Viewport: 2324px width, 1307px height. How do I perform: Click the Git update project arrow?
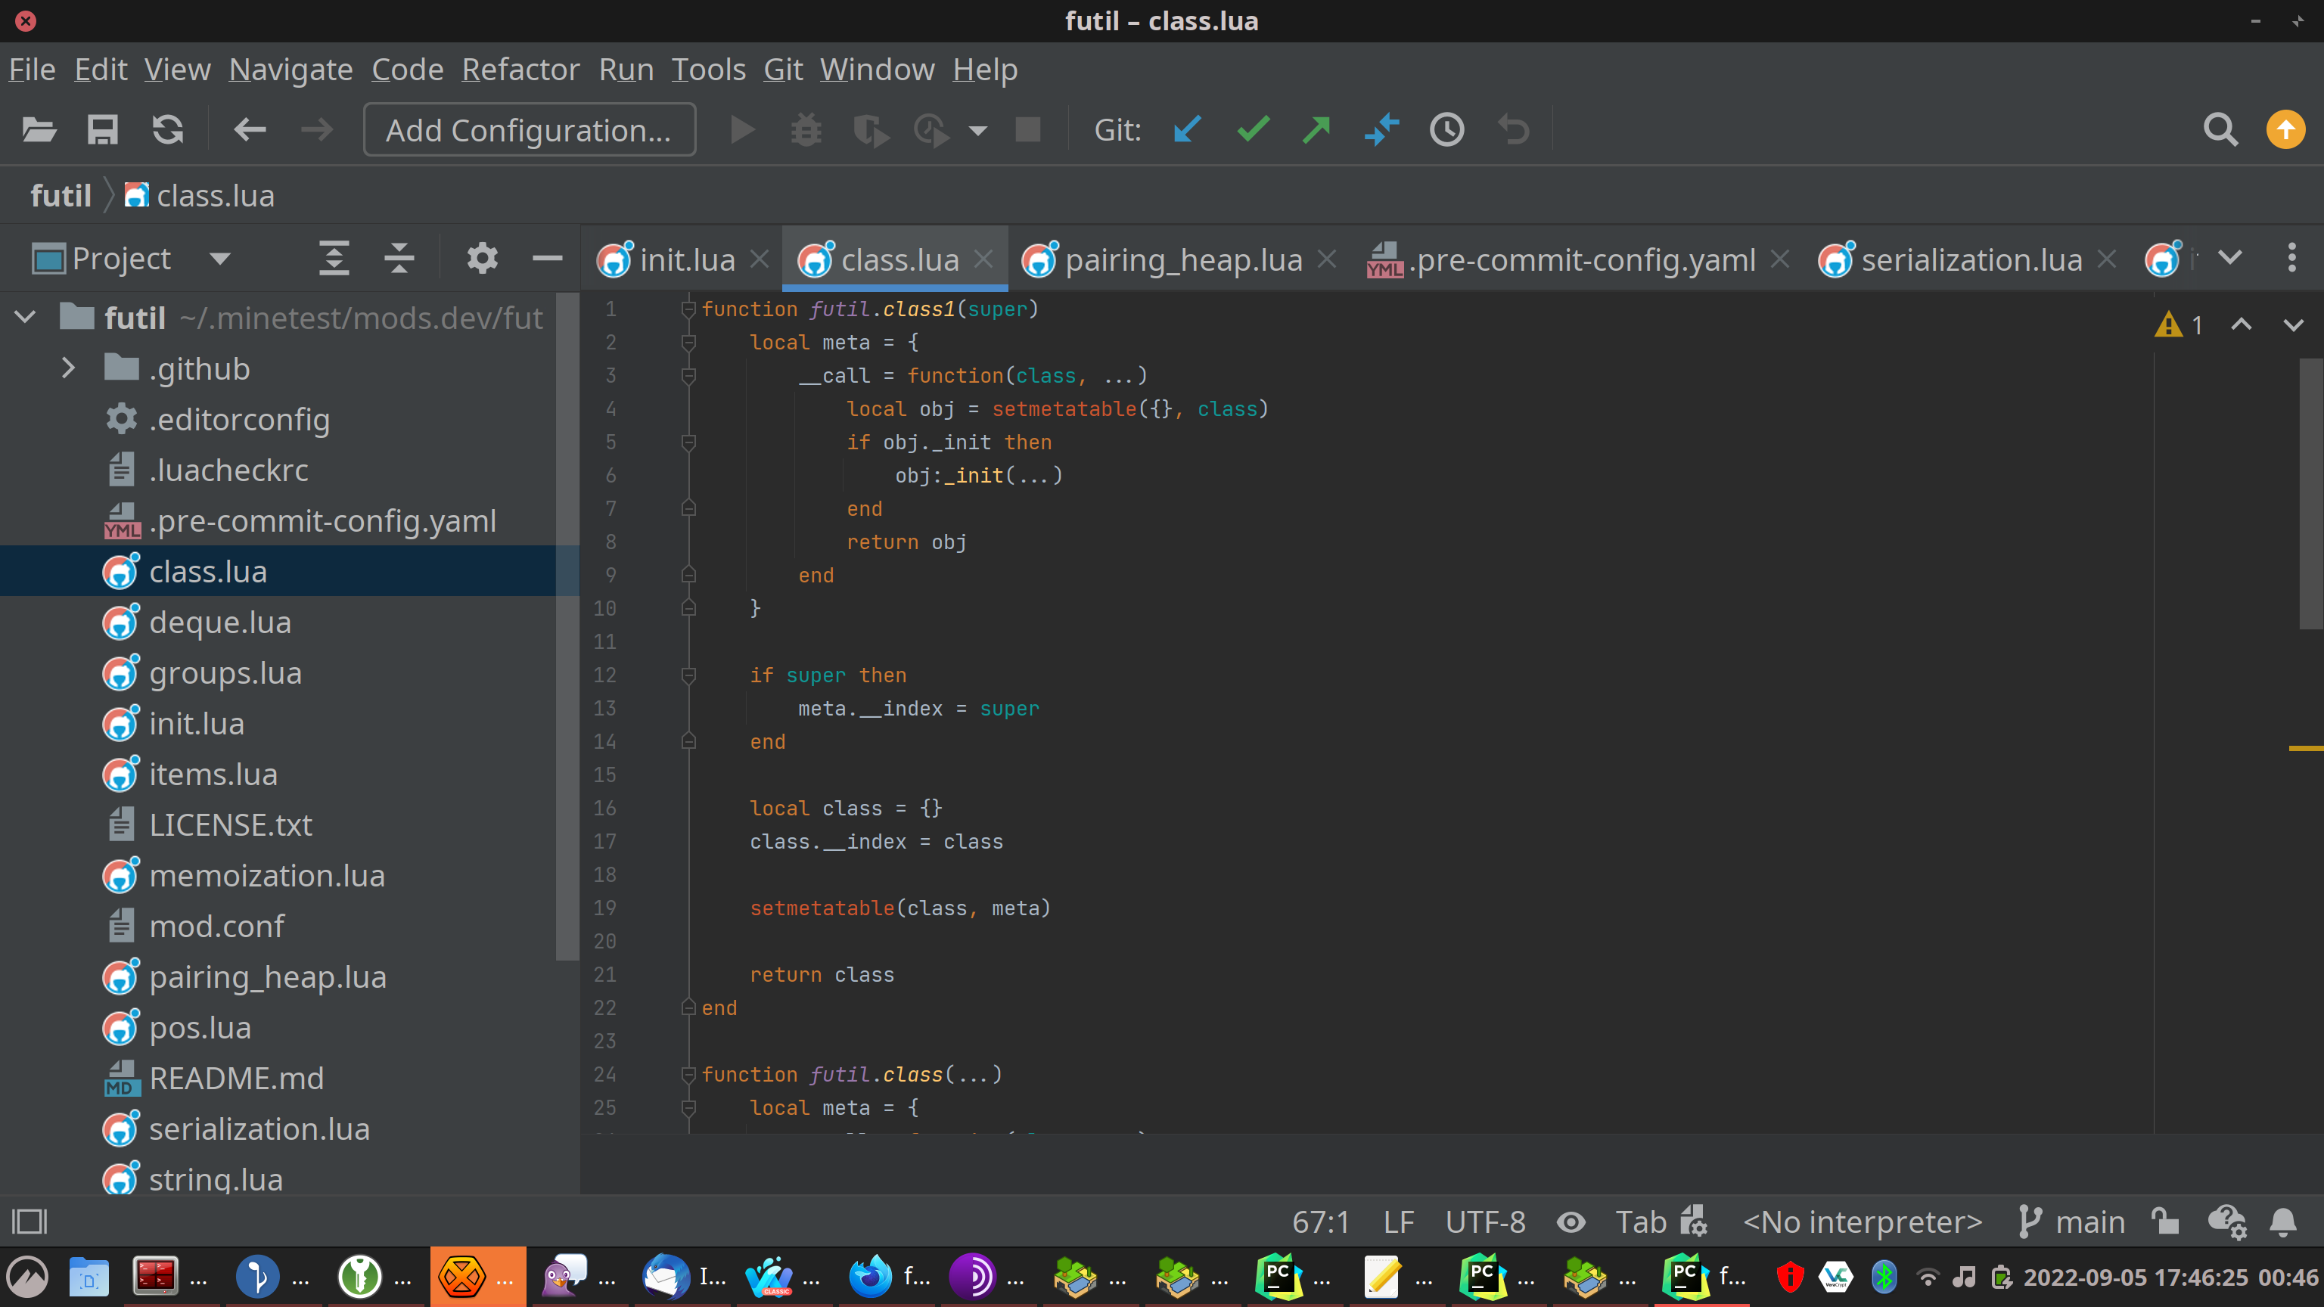pyautogui.click(x=1187, y=130)
